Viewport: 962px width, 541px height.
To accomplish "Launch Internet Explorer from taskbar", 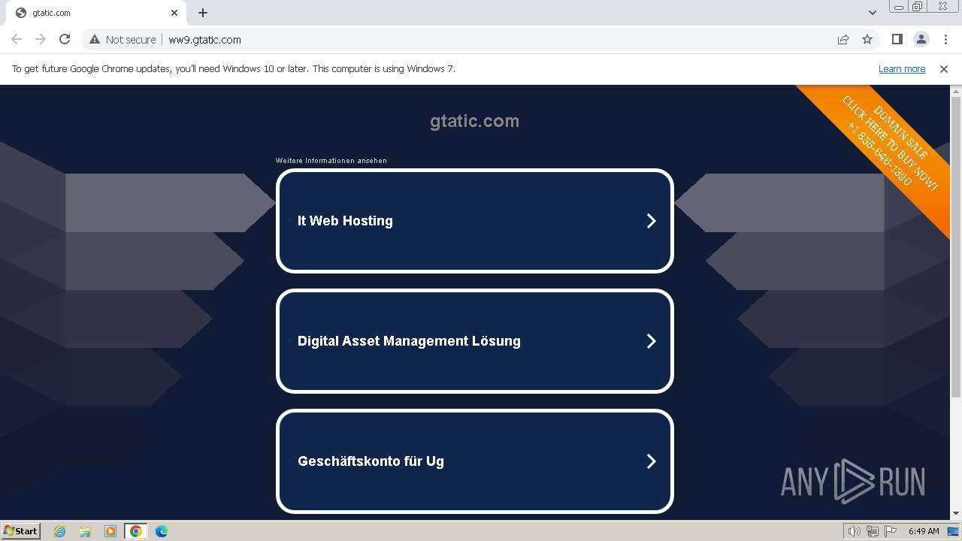I will 60,531.
